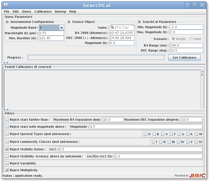Uncheck Reject Visibility below filter

tap(7, 149)
